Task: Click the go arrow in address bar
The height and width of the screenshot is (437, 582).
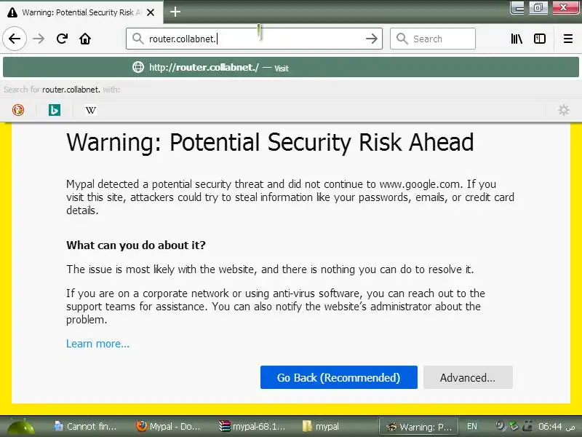Action: point(371,39)
